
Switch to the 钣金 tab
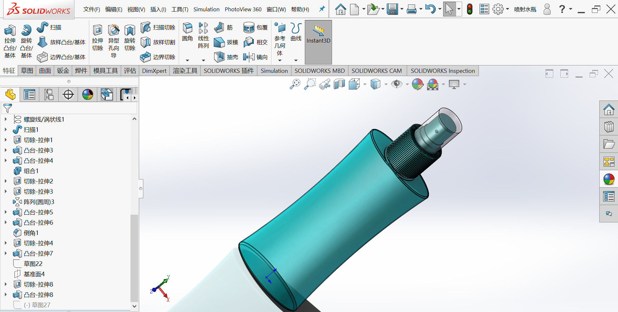[x=63, y=71]
